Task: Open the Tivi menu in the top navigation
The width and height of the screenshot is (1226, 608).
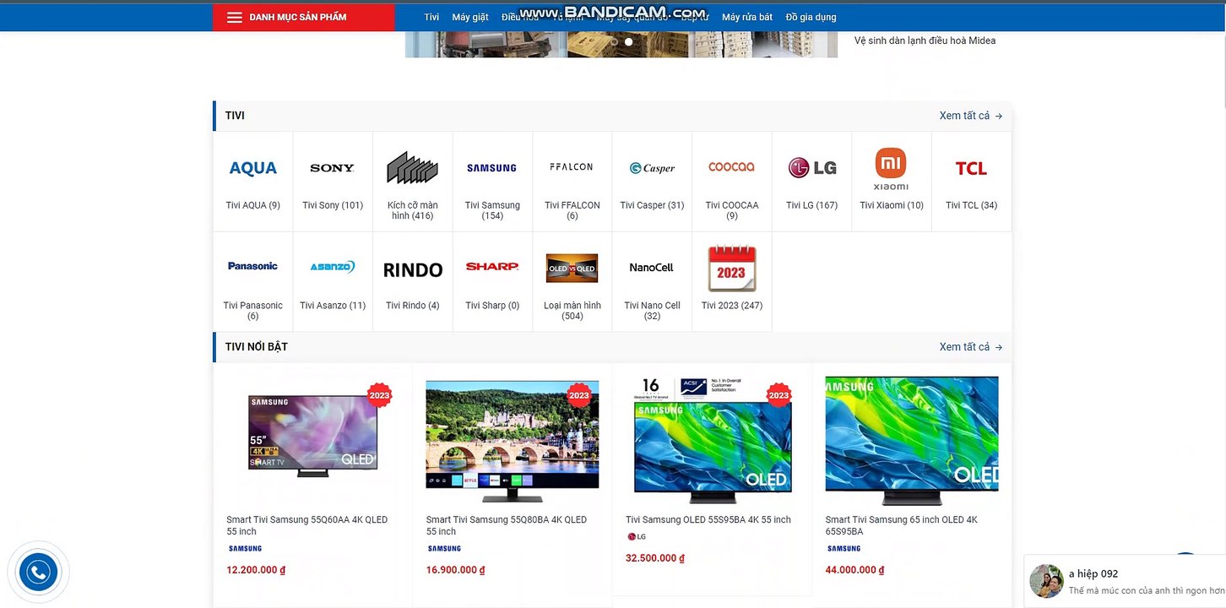Action: tap(431, 17)
